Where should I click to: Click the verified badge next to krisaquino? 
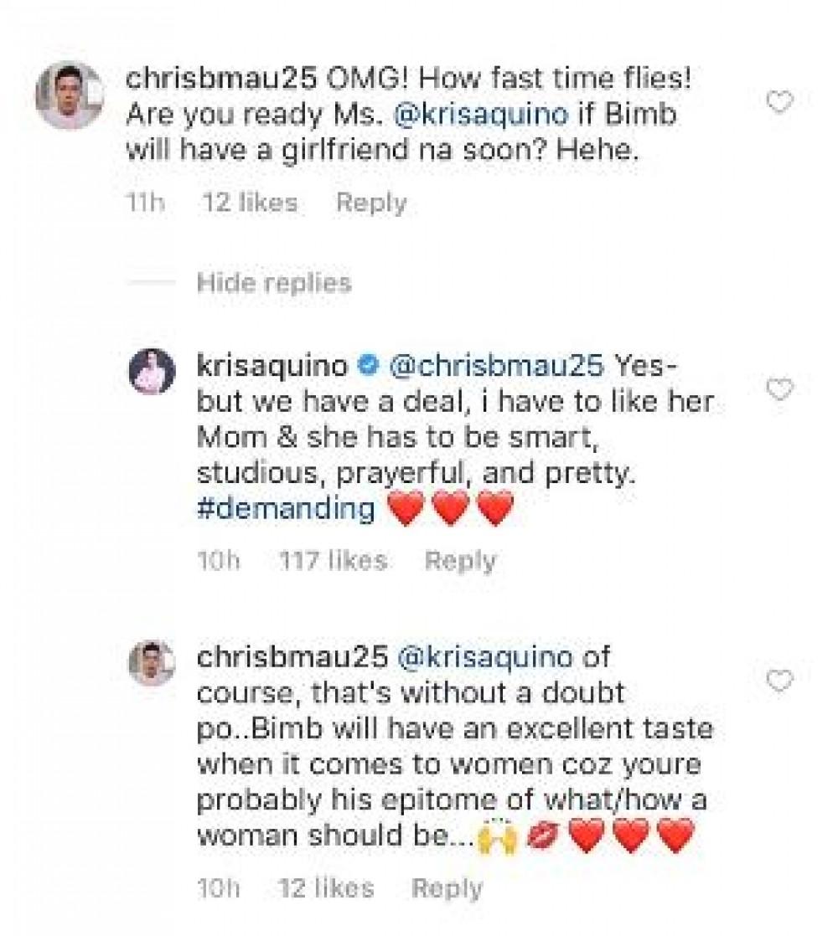pos(365,366)
